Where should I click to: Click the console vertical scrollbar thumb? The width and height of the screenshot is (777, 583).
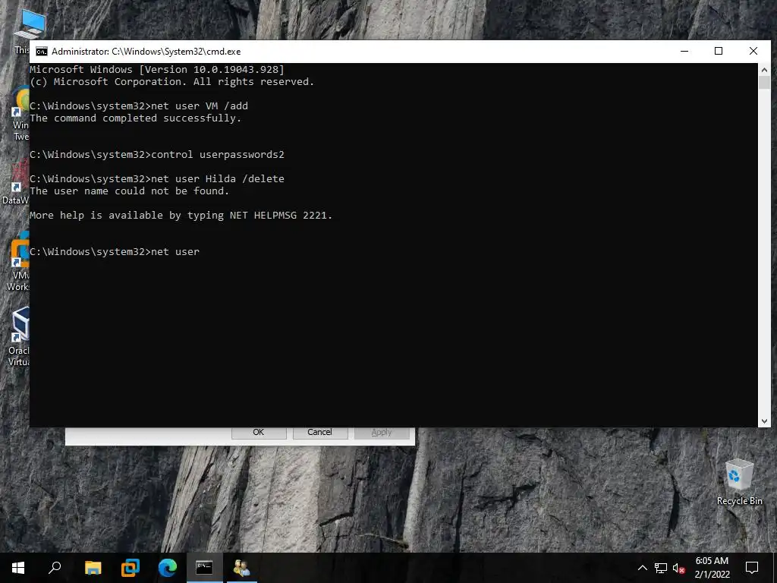click(x=764, y=82)
